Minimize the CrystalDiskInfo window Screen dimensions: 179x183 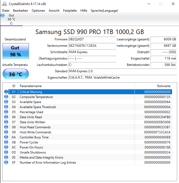tap(149, 4)
